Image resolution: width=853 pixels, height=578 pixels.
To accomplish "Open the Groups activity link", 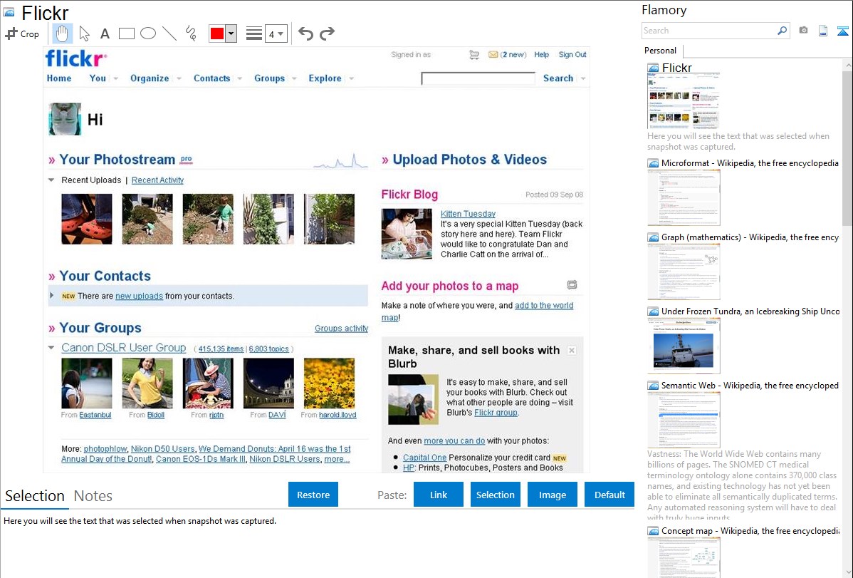I will pyautogui.click(x=341, y=329).
